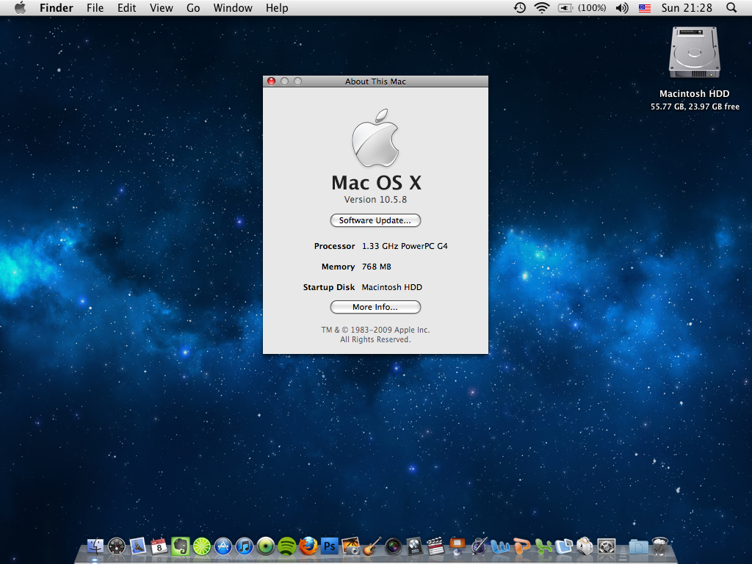This screenshot has height=564, width=752.
Task: Launch Microsoft Word from the Dock
Action: [x=499, y=546]
